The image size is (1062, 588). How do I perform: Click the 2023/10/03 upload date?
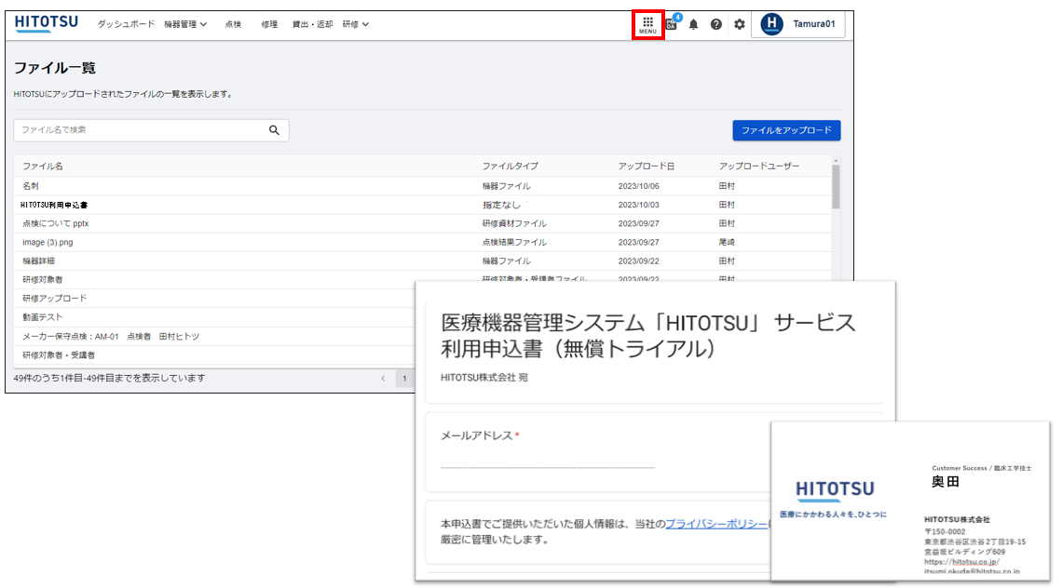pyautogui.click(x=638, y=205)
